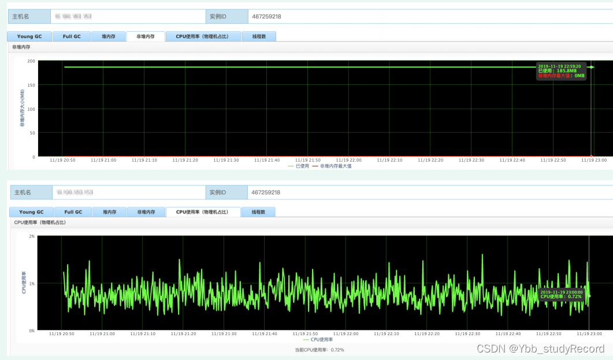This screenshot has width=613, height=360.
Task: Open CPU使用率 tab in upper panel
Action: coord(202,36)
